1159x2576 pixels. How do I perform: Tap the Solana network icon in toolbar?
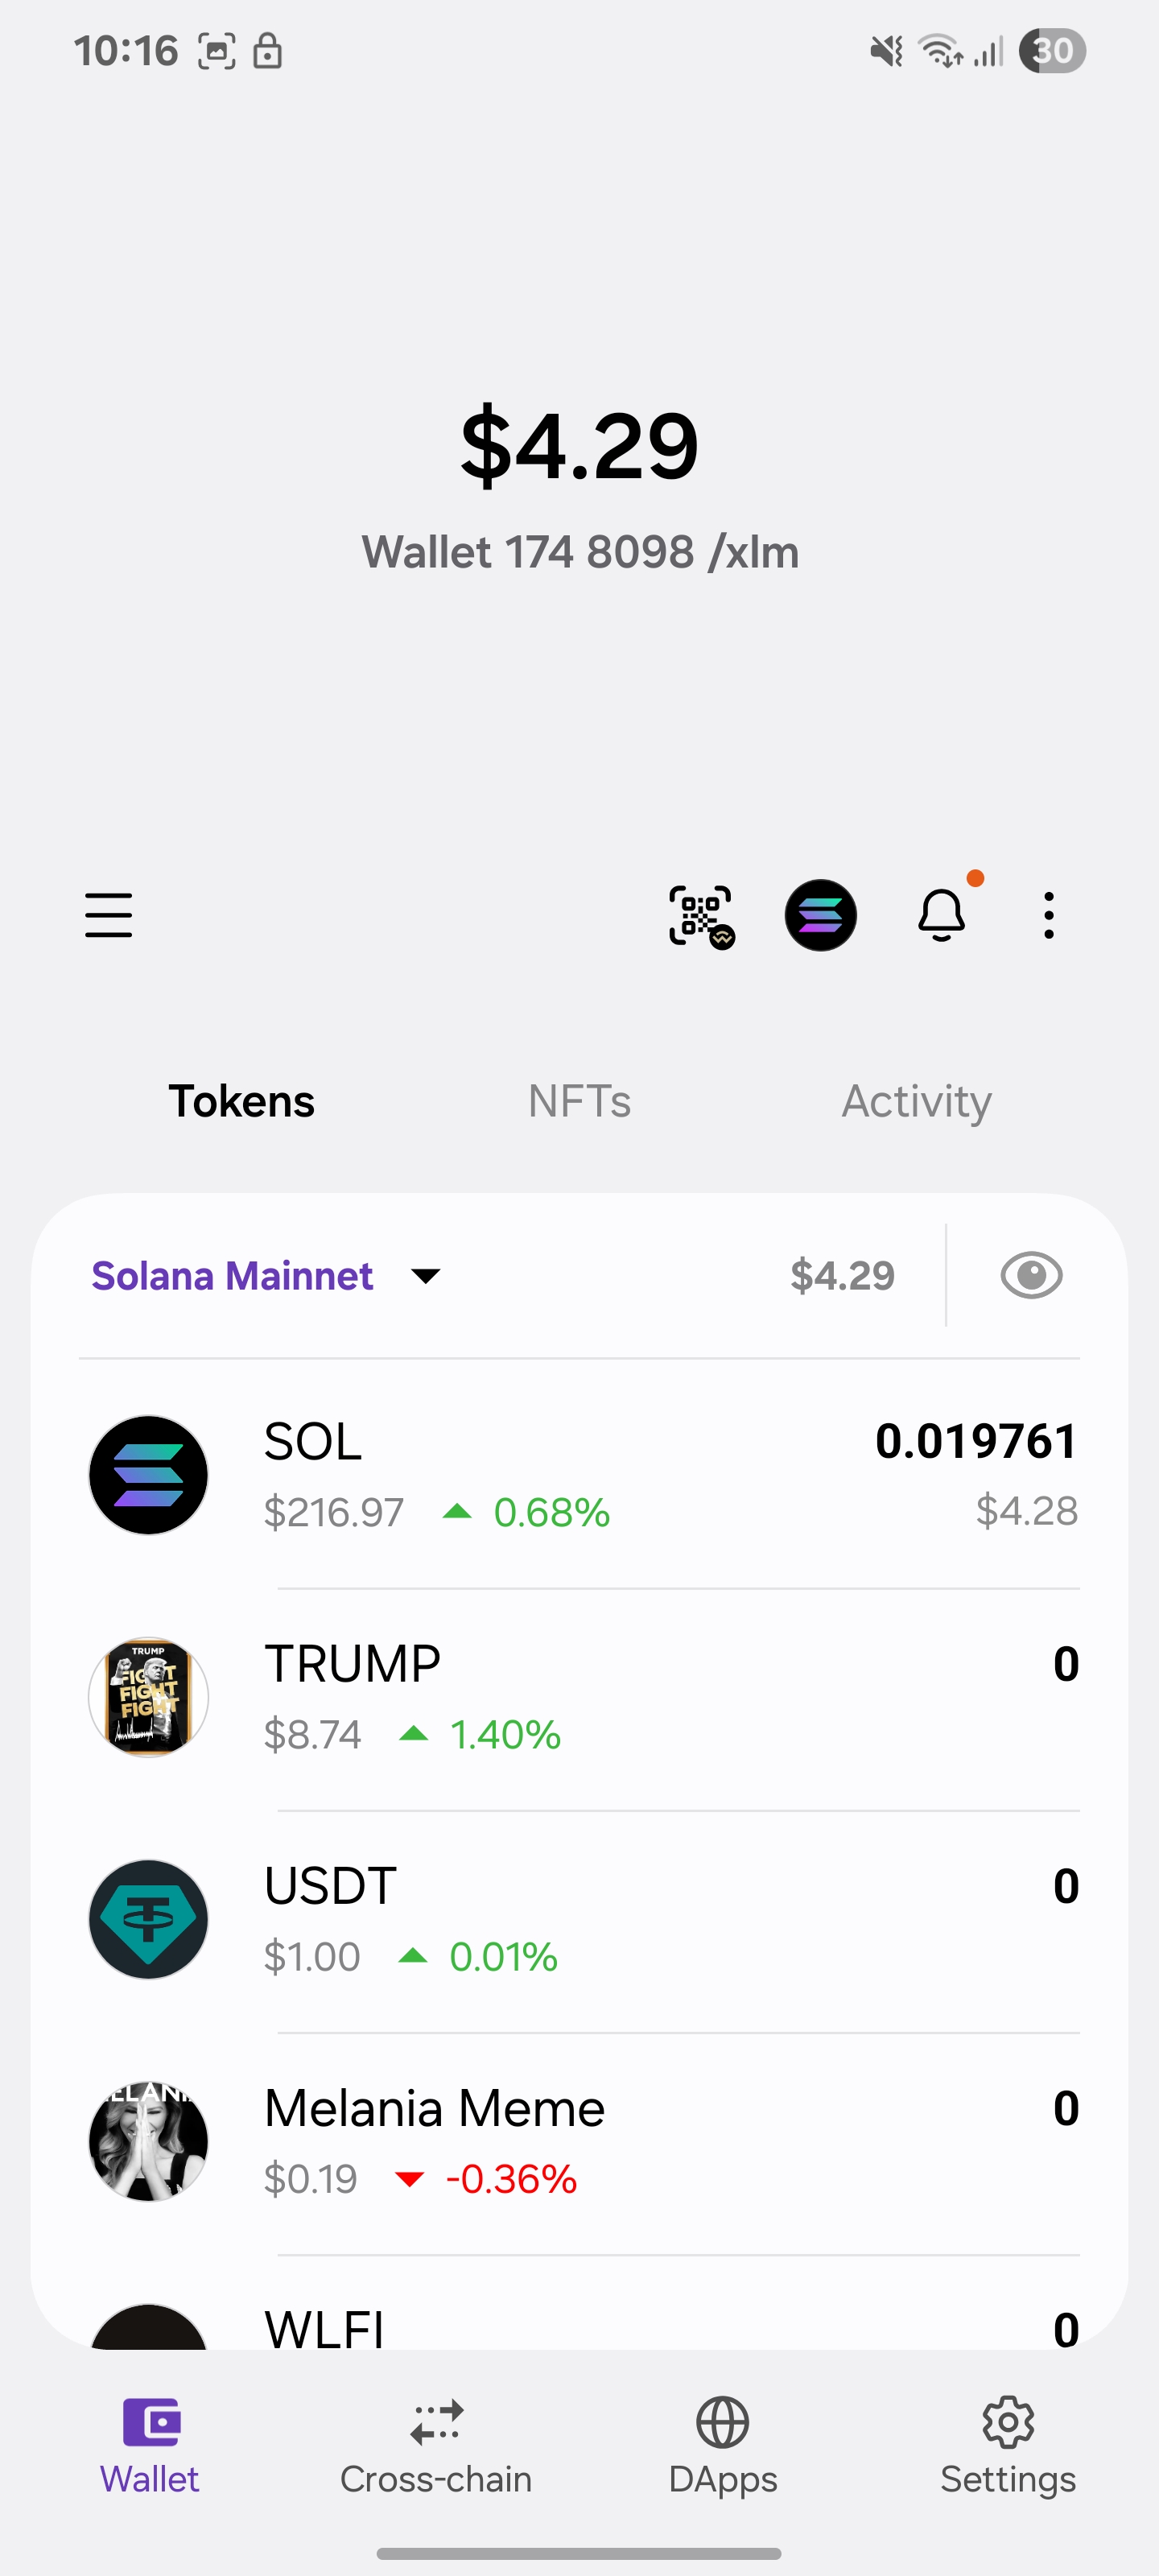click(820, 915)
